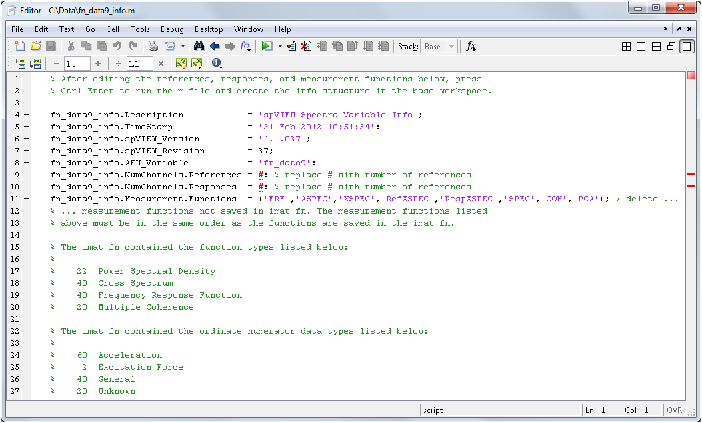Jump to the line 9 error marker
The width and height of the screenshot is (702, 423).
click(x=691, y=174)
